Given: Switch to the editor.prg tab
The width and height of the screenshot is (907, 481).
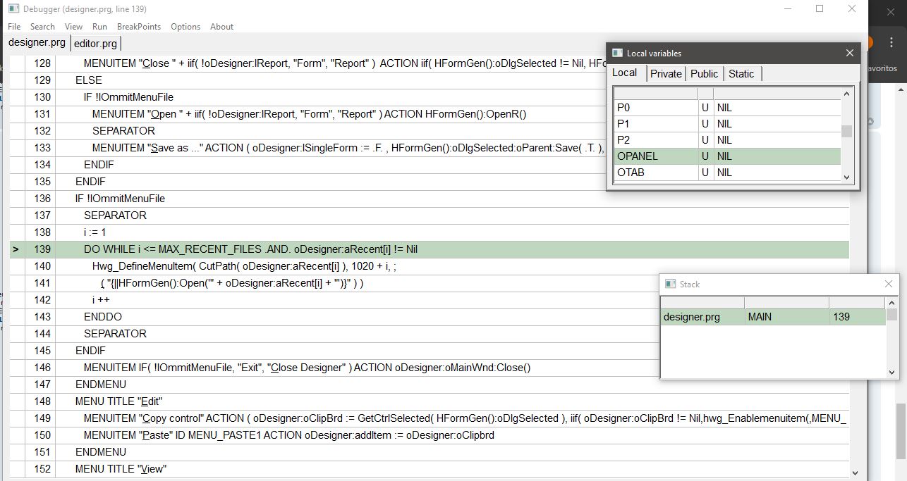Looking at the screenshot, I should [x=95, y=44].
